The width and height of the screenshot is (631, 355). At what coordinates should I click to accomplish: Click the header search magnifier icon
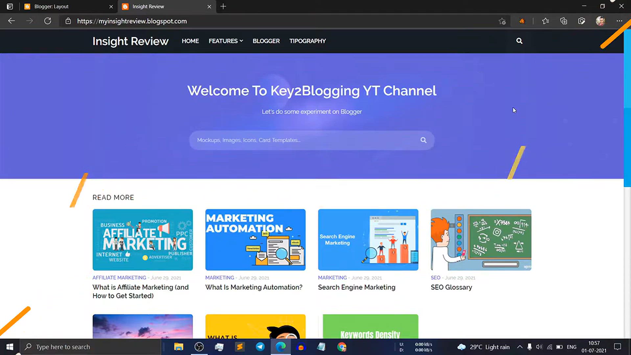(519, 41)
